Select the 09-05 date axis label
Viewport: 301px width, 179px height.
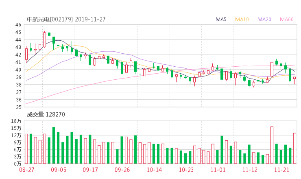(x=59, y=170)
